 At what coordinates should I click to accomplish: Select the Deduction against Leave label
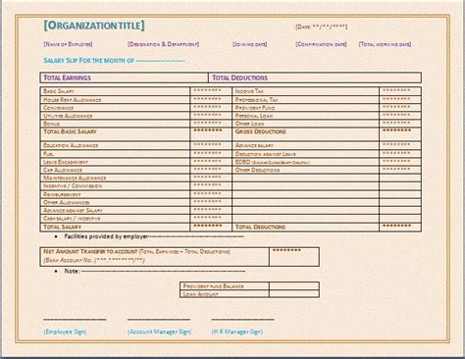[266, 154]
